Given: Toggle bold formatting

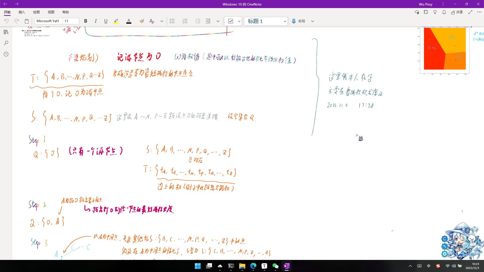Looking at the screenshot, I should tap(86, 21).
